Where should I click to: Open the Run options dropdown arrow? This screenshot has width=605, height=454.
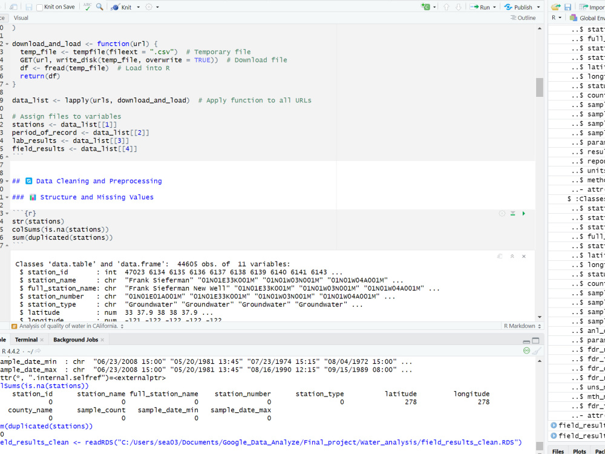tap(494, 7)
